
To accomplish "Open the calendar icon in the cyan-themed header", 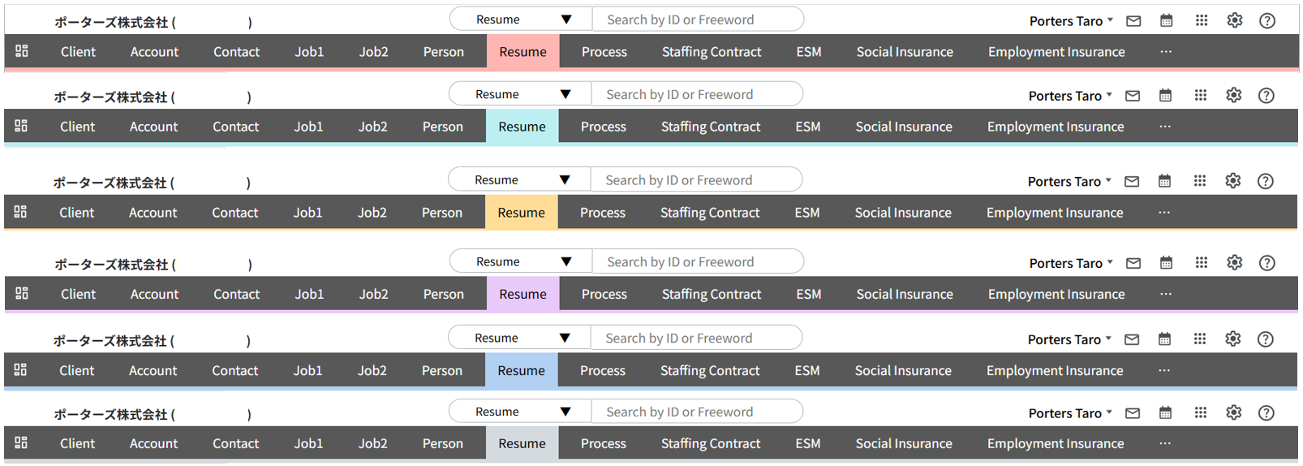I will pos(1165,96).
